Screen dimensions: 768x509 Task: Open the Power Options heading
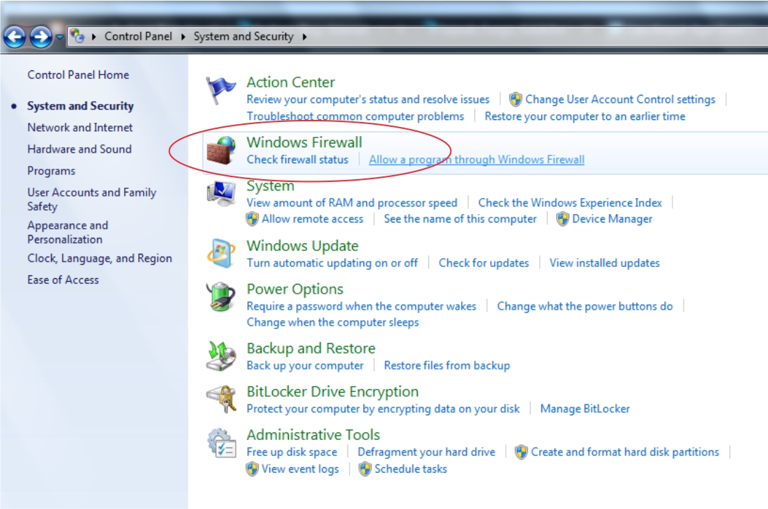pyautogui.click(x=295, y=289)
